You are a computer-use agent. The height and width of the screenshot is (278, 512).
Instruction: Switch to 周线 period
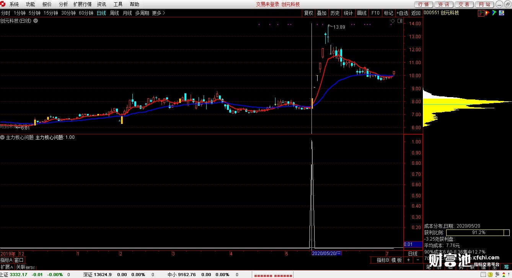[x=114, y=13]
